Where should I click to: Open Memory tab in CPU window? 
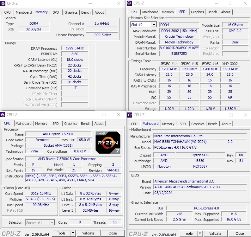coord(41,124)
